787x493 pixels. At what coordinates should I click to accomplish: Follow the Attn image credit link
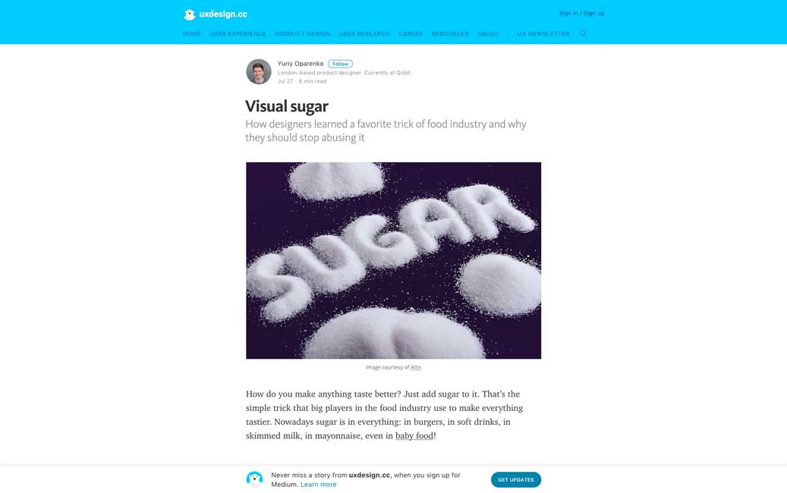point(416,367)
